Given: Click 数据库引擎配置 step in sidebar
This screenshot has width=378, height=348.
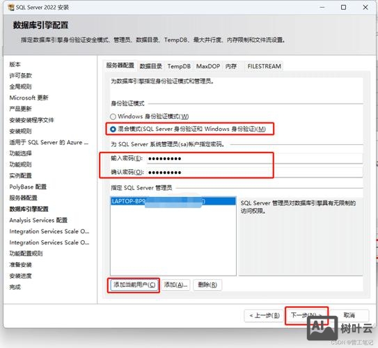Looking at the screenshot, I should 29,209.
